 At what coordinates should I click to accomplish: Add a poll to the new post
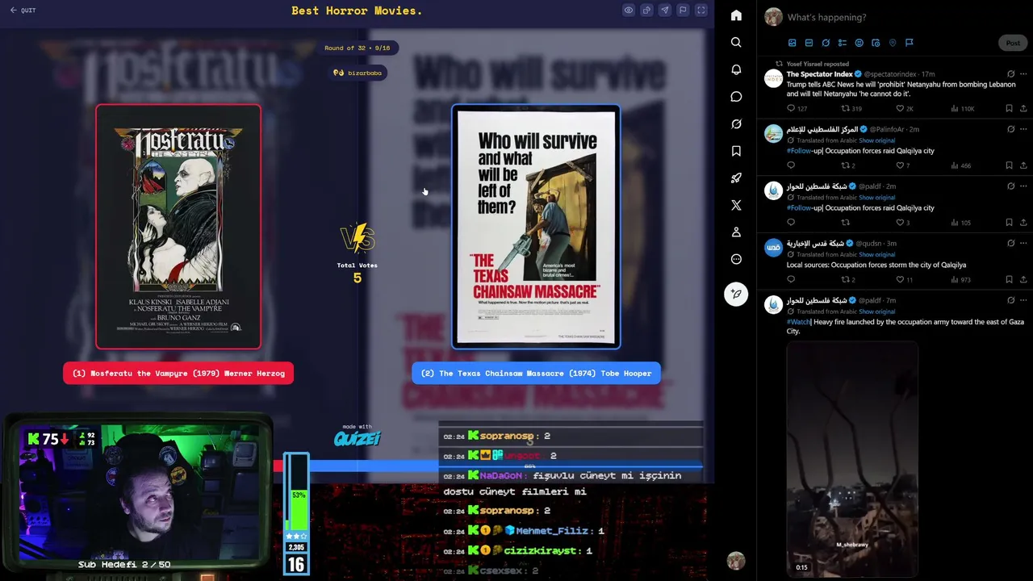click(843, 43)
